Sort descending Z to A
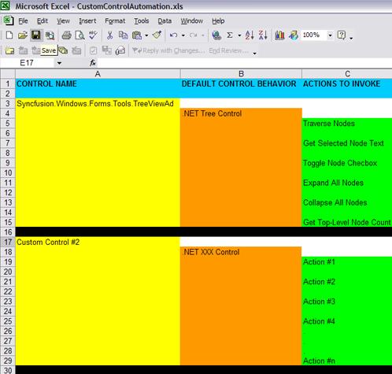 click(x=263, y=35)
